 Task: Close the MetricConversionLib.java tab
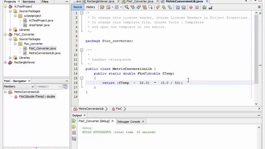pyautogui.click(x=207, y=1)
